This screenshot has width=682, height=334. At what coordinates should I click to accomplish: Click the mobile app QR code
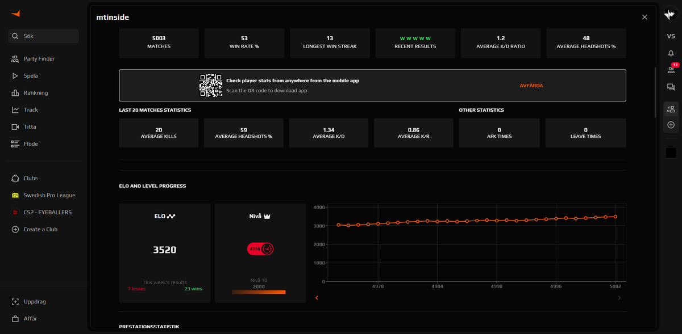pos(210,86)
